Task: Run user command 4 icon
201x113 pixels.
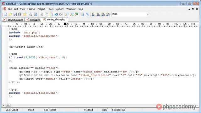Action: [108, 14]
